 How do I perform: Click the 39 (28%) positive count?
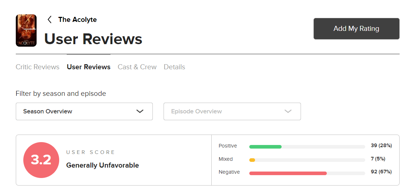click(x=381, y=146)
